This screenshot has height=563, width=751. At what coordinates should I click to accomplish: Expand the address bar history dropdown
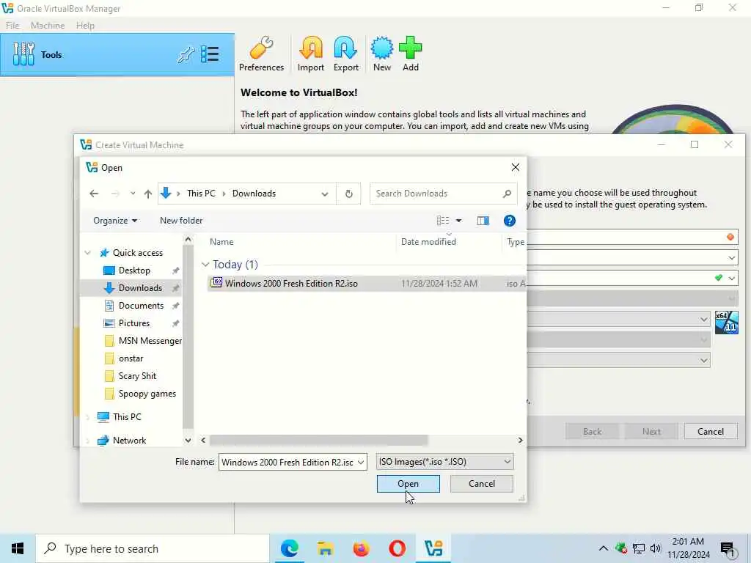click(x=325, y=194)
